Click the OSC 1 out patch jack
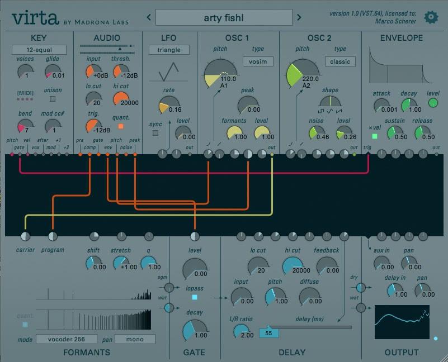The height and width of the screenshot is (362, 448). (x=272, y=154)
